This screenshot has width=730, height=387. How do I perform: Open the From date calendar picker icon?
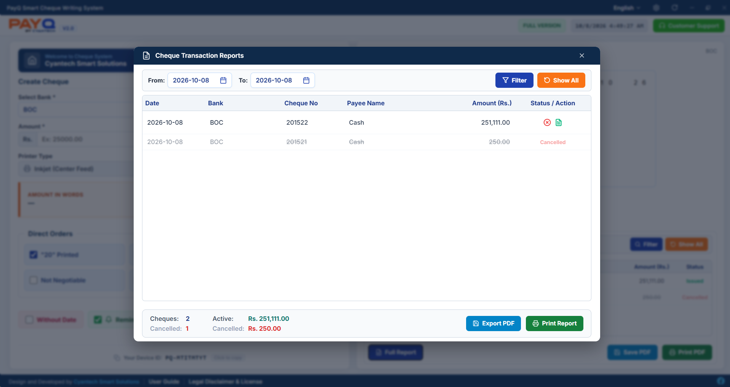224,80
